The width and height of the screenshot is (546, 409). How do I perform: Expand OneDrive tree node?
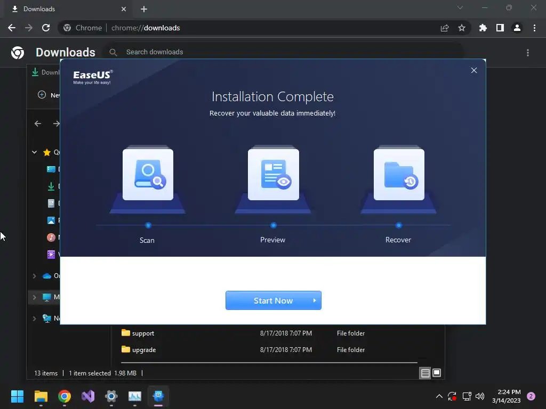click(35, 276)
